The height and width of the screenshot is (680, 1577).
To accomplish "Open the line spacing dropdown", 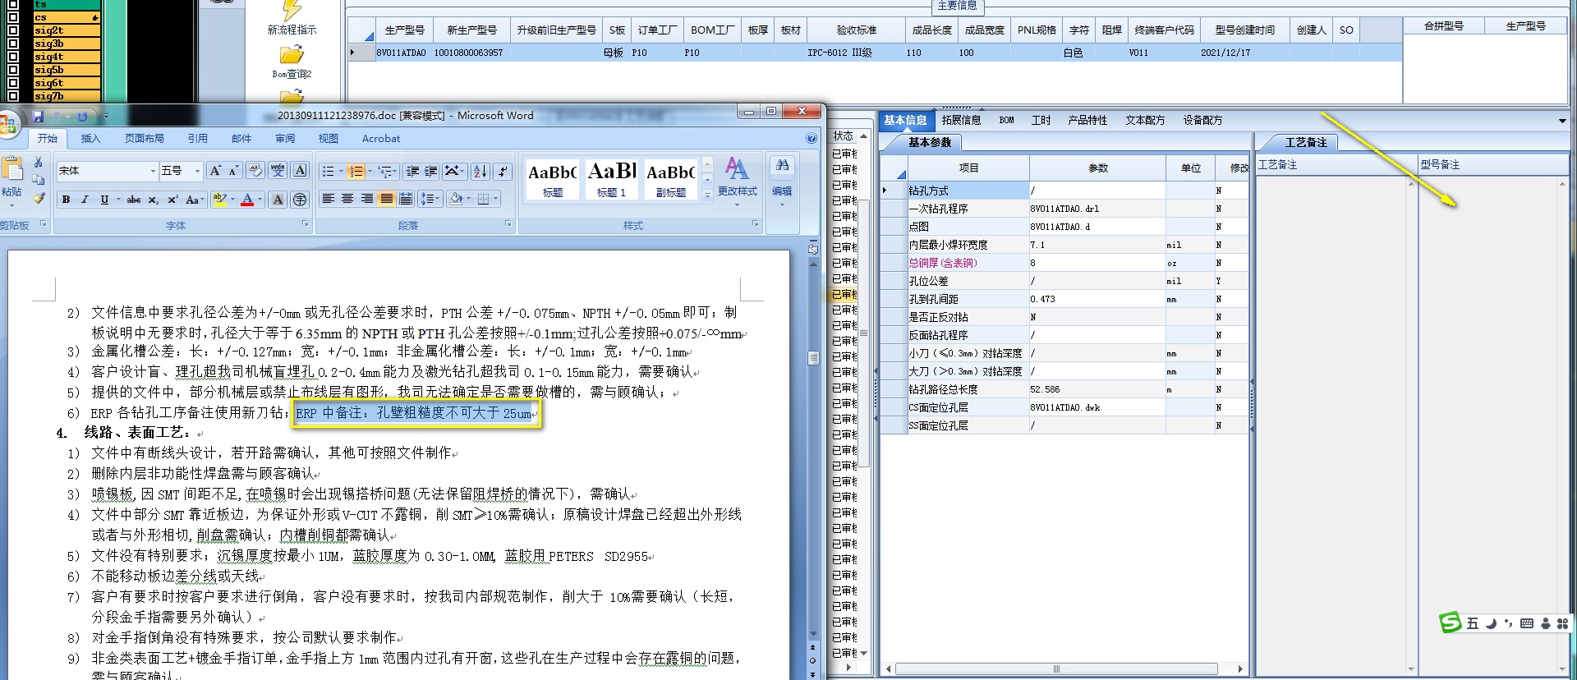I will [x=430, y=200].
